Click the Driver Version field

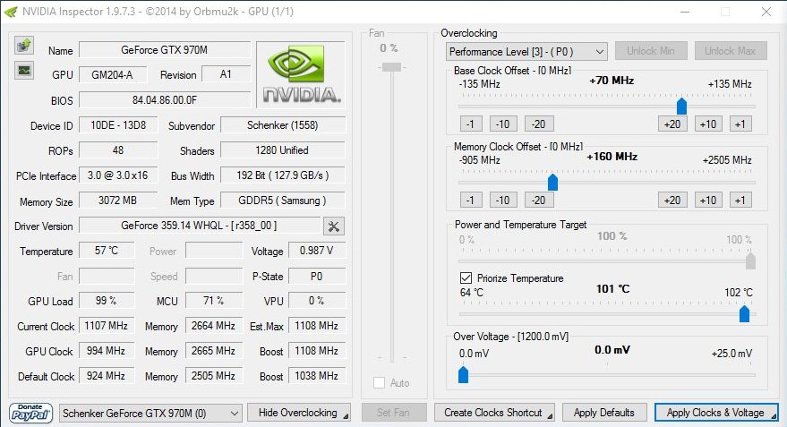(200, 226)
